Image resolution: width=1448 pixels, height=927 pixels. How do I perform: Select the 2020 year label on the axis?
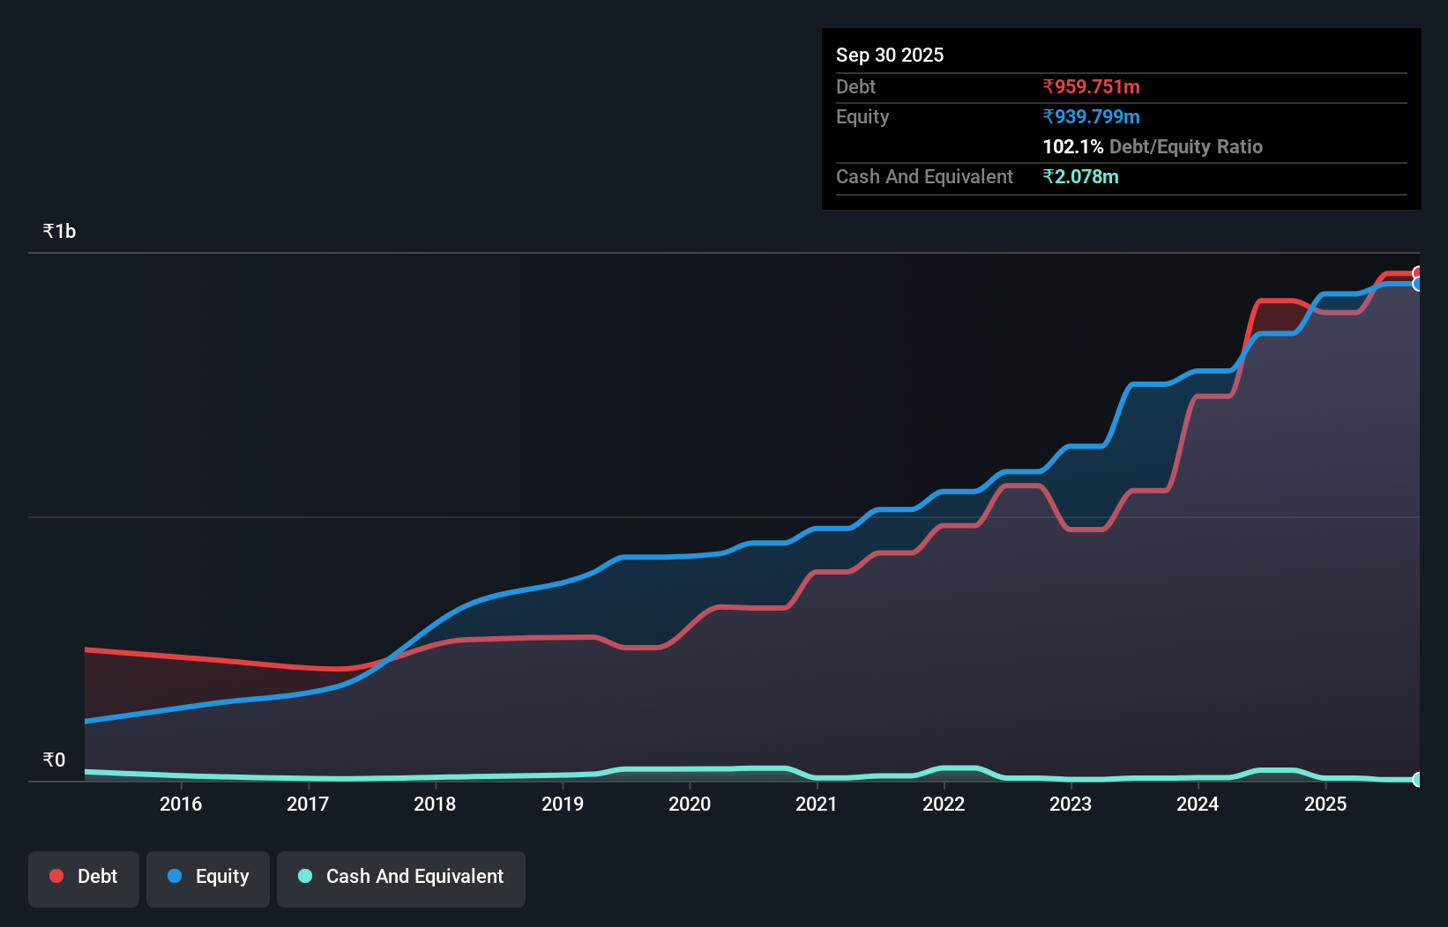point(690,805)
